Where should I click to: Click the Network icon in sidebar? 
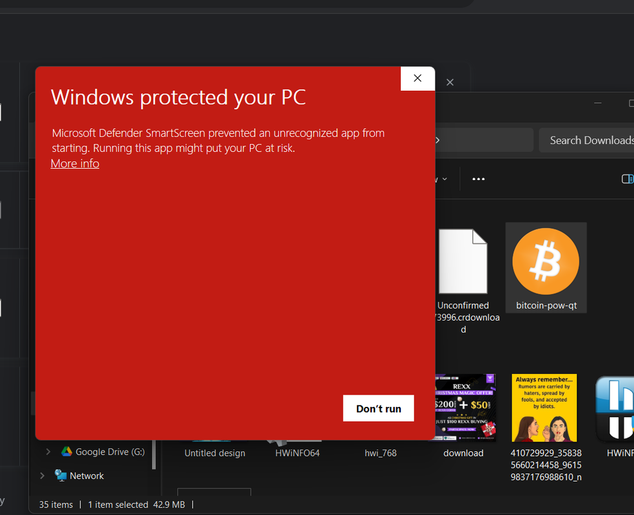click(61, 476)
